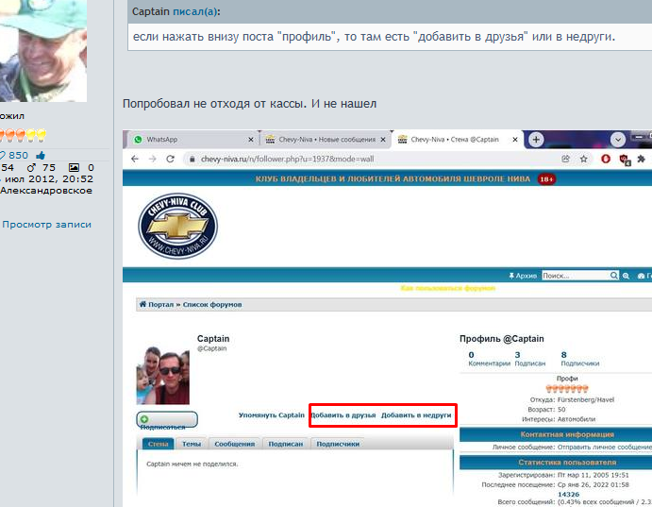
Task: Open the puzzle-piece extensions menu
Action: [642, 159]
